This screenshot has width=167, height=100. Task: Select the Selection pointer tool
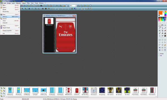[159, 25]
